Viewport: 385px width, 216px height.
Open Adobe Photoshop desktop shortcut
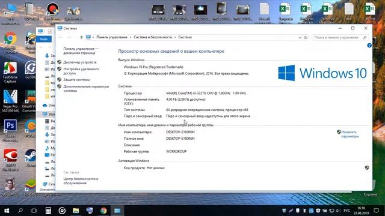click(x=10, y=131)
